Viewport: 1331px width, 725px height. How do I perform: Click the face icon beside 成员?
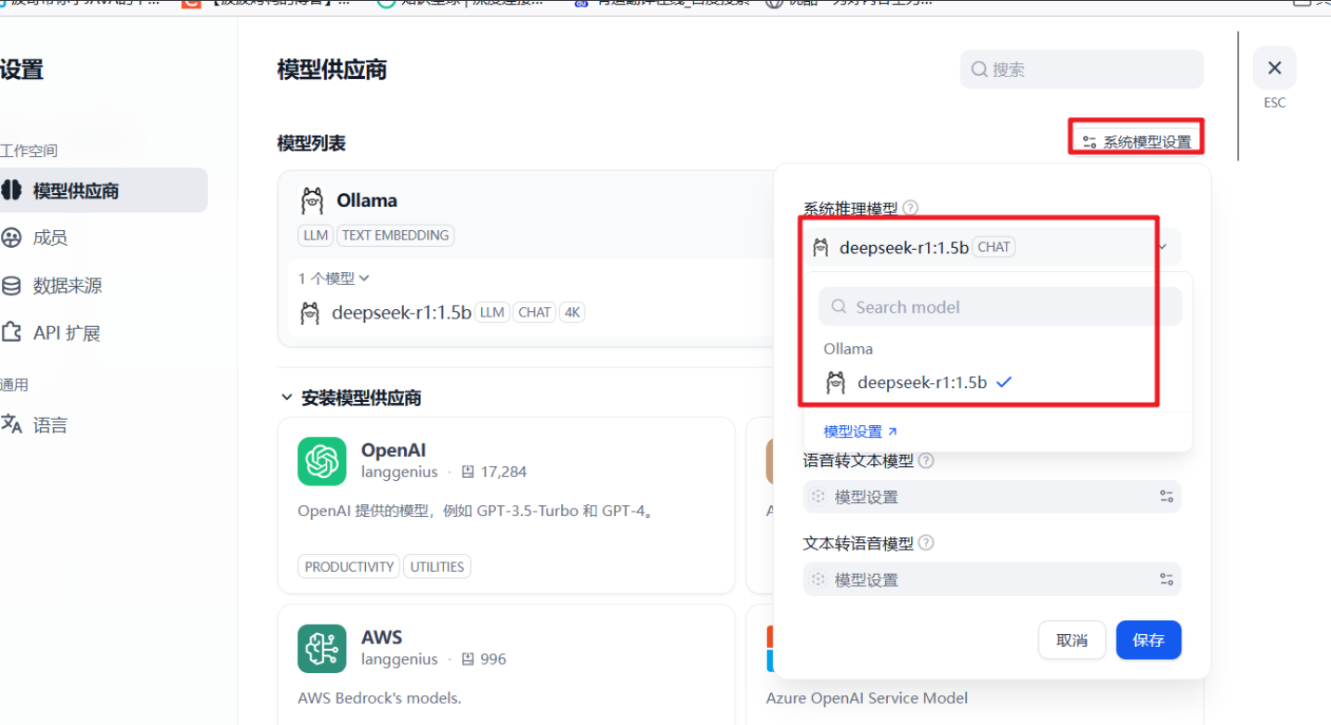click(11, 238)
